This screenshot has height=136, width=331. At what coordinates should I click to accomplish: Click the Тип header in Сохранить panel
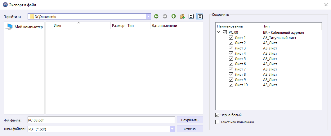pyautogui.click(x=292, y=27)
